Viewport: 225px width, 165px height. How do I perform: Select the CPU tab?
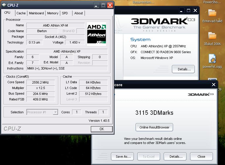coord(7,13)
